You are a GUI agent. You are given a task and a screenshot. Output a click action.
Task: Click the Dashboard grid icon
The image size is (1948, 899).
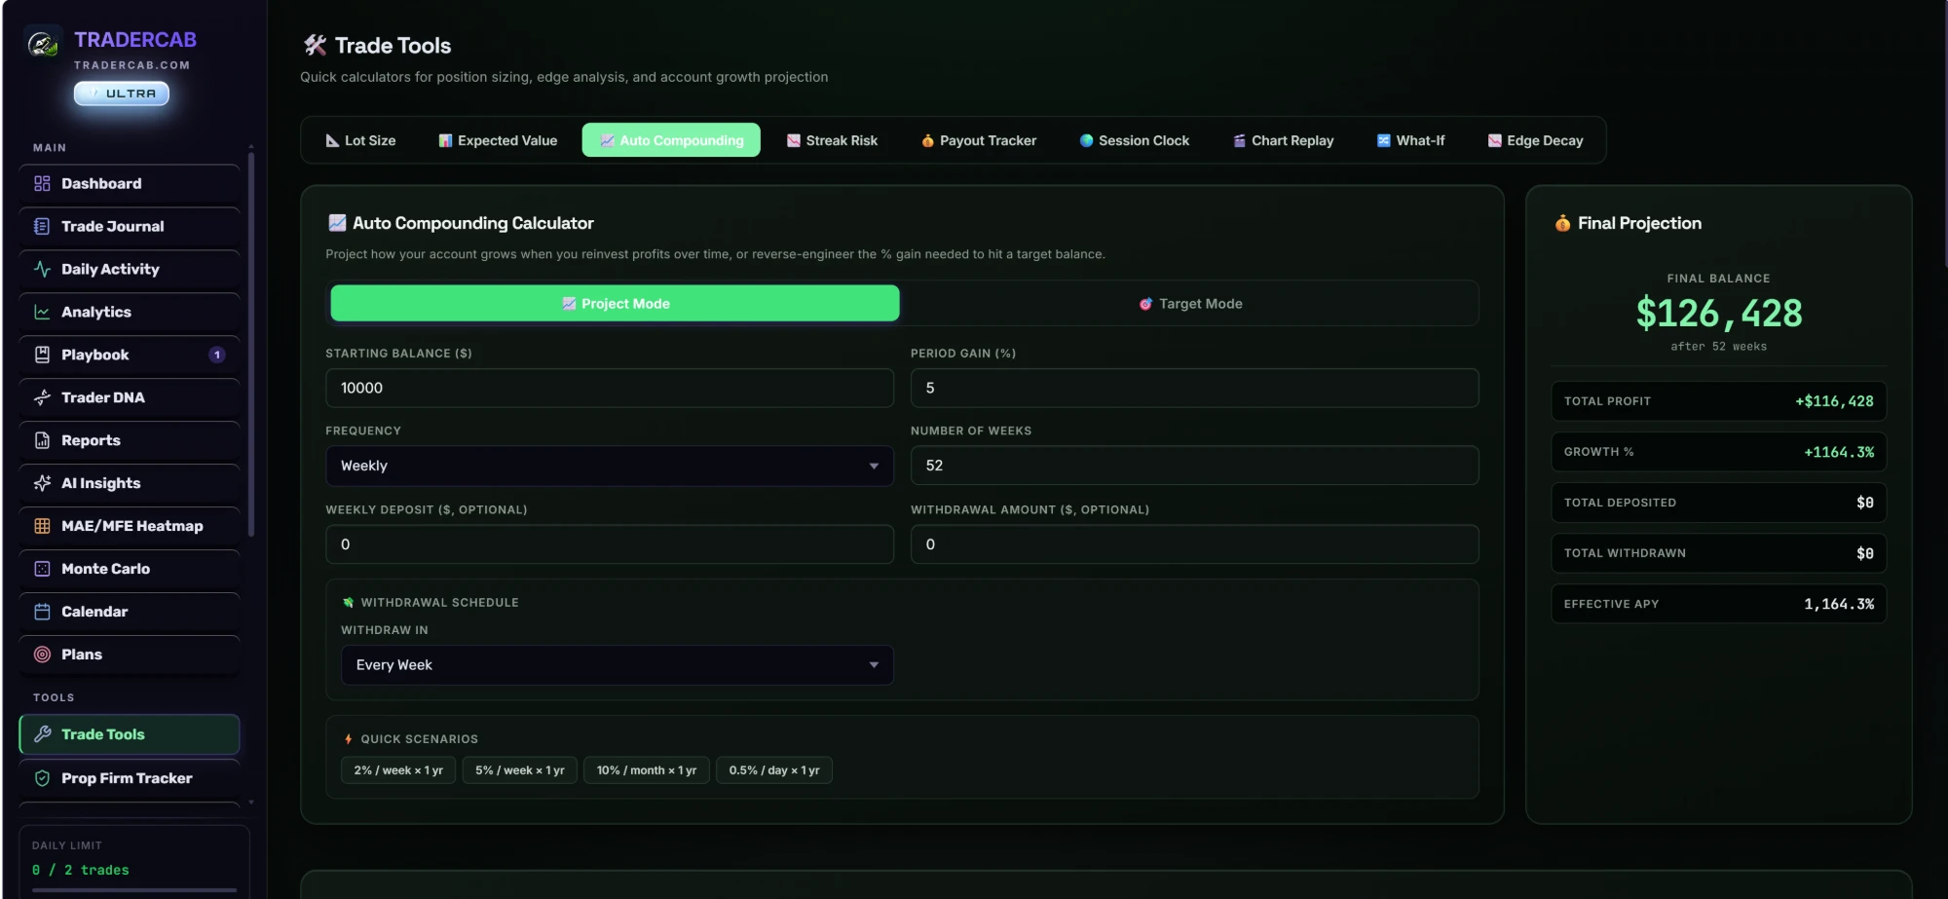42,183
